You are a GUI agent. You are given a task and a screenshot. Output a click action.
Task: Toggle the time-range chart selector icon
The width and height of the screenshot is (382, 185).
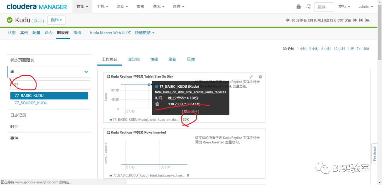pyautogui.click(x=367, y=20)
